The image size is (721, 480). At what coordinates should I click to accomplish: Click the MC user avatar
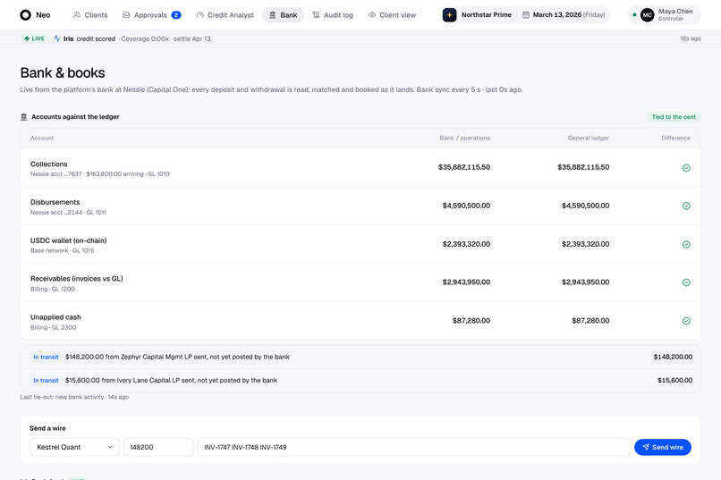click(x=647, y=14)
